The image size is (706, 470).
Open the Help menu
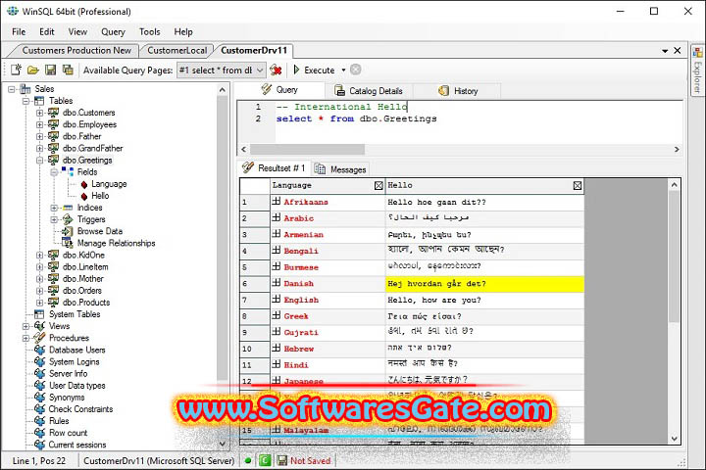[183, 31]
